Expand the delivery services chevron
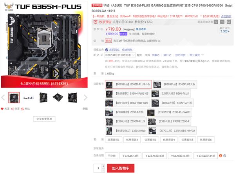The height and width of the screenshot is (174, 235). tap(202, 55)
